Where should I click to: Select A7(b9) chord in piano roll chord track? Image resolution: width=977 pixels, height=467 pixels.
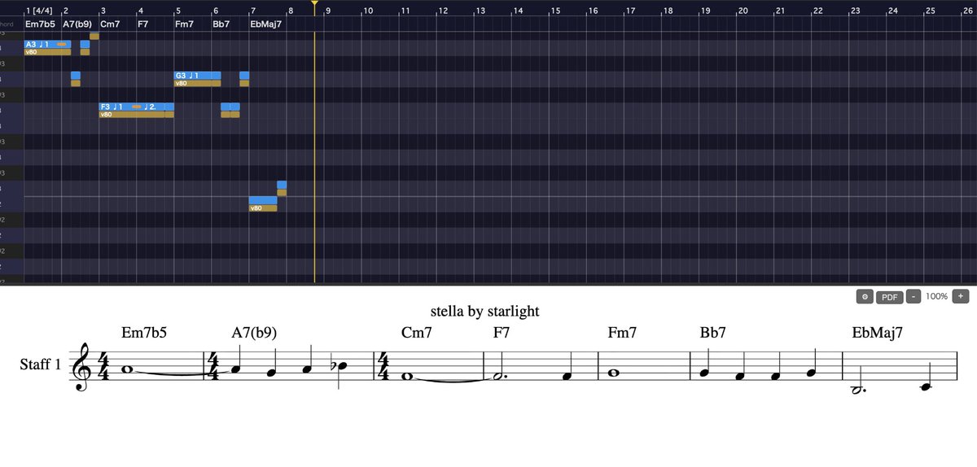point(77,24)
